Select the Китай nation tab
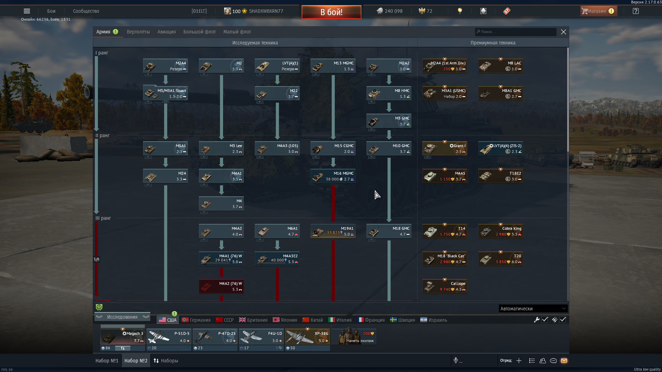Viewport: 662px width, 372px height. tap(313, 320)
